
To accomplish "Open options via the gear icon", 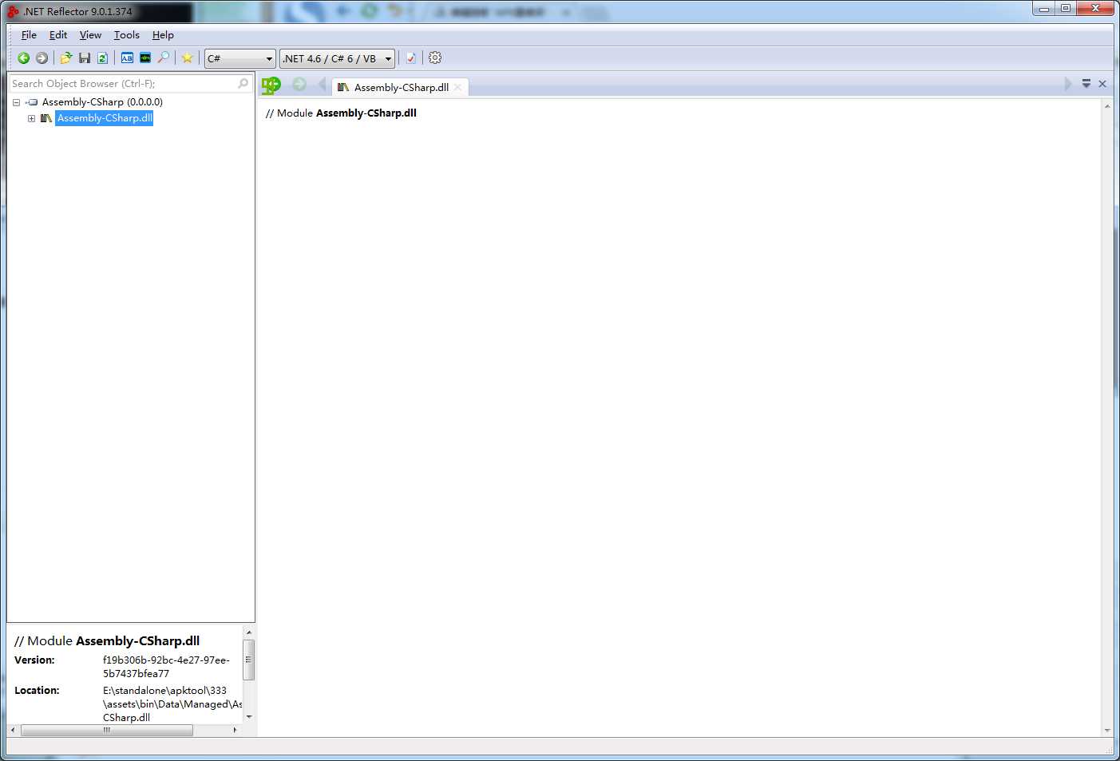I will click(x=435, y=58).
